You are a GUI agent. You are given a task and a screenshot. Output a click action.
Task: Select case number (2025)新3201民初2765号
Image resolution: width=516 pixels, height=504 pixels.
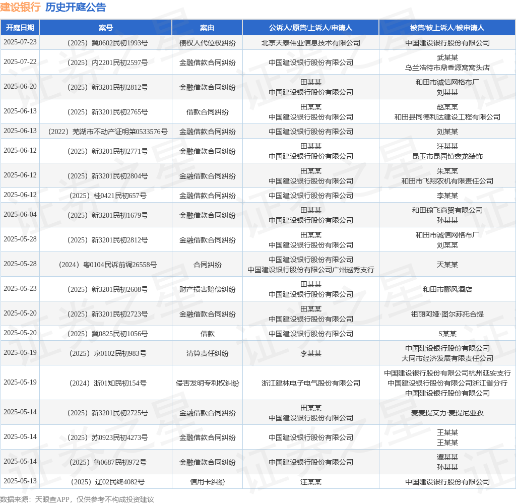pos(108,112)
